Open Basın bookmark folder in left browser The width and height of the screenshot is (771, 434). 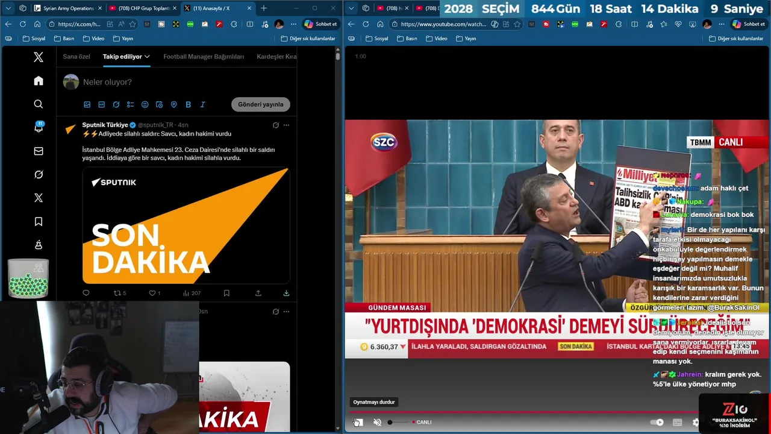[64, 38]
